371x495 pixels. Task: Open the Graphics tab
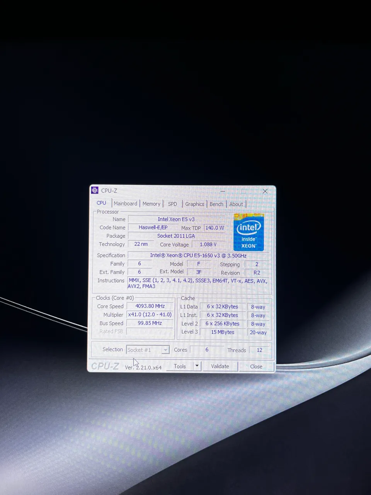coord(194,204)
